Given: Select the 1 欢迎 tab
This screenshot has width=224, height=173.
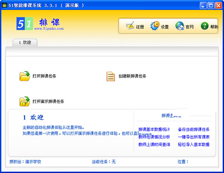Looking at the screenshot, I should click(25, 43).
